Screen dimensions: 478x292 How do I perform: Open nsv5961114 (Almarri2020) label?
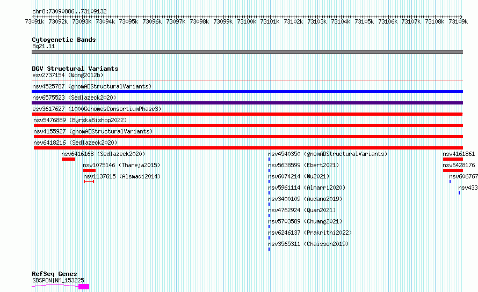click(307, 188)
